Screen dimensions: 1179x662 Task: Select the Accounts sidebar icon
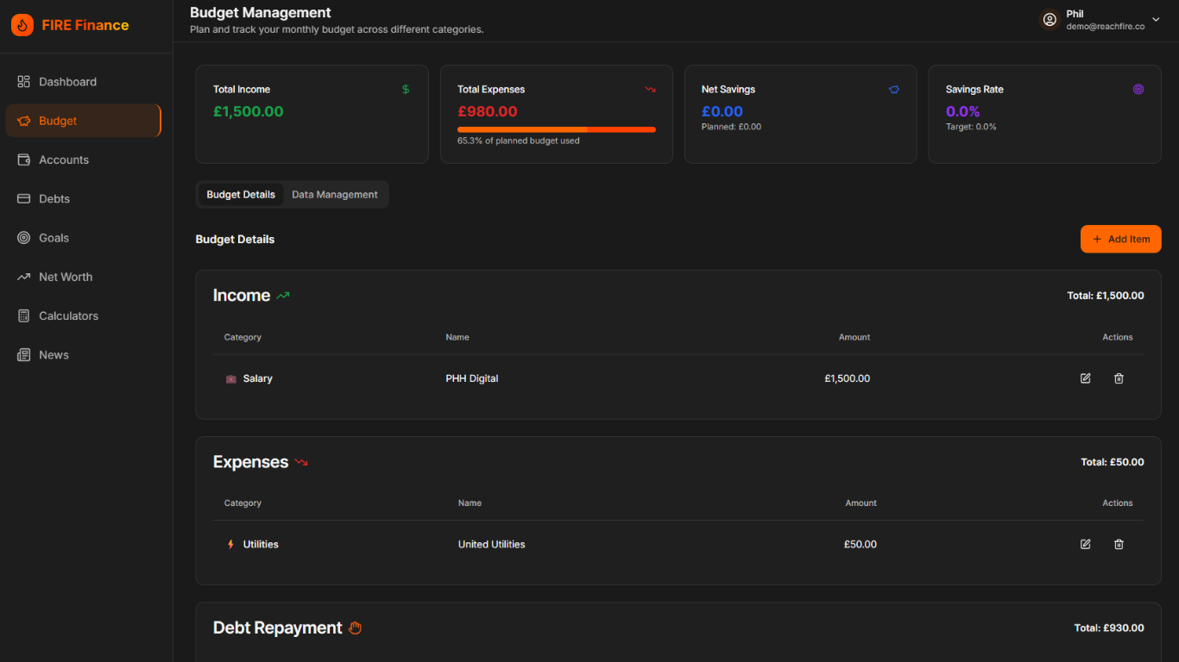23,159
